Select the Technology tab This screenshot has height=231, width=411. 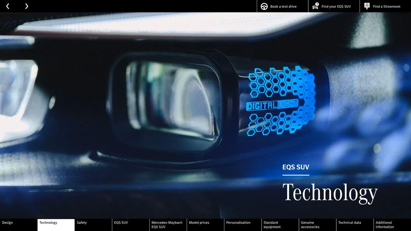point(56,225)
